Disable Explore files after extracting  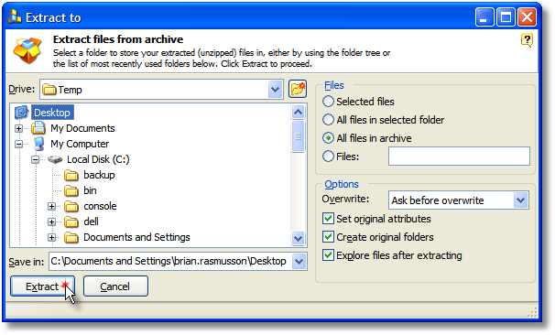[328, 255]
